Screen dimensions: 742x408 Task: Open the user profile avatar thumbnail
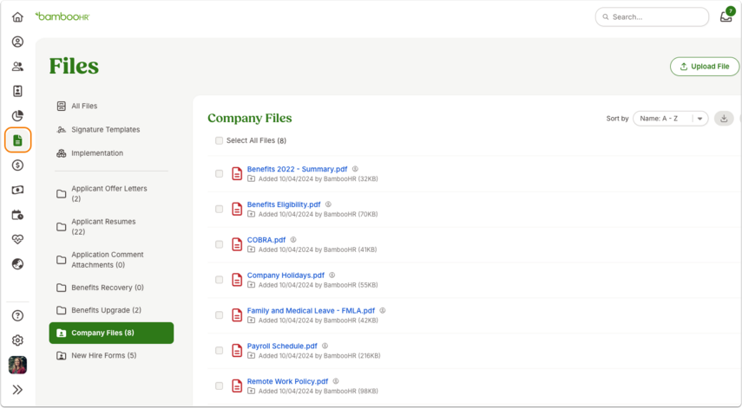(17, 365)
